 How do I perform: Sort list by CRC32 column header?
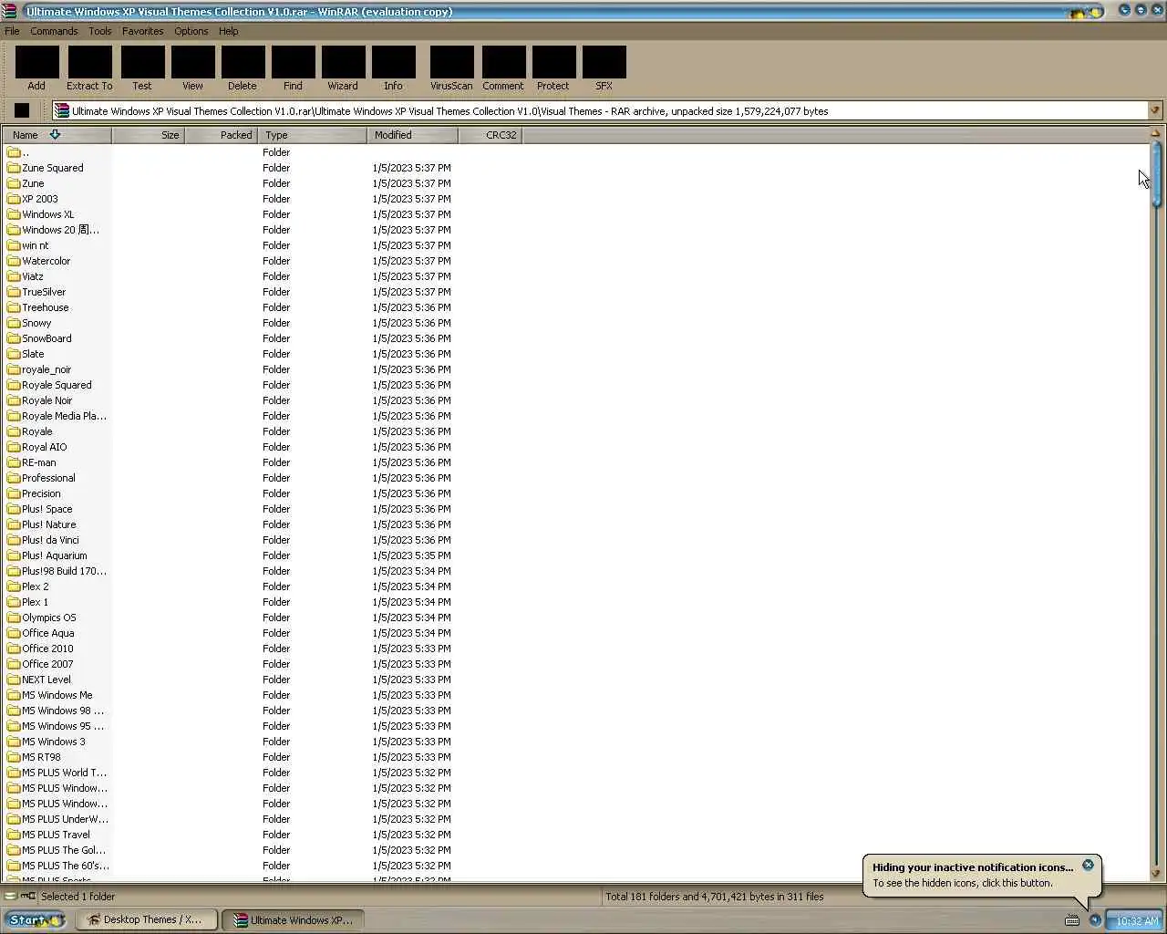pos(490,135)
